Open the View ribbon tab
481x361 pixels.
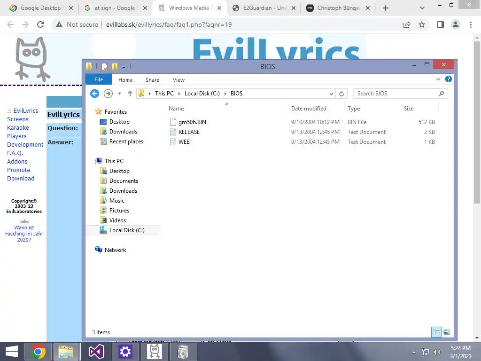[x=178, y=80]
